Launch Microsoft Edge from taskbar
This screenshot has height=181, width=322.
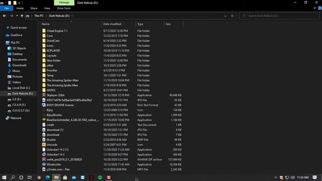(48, 177)
